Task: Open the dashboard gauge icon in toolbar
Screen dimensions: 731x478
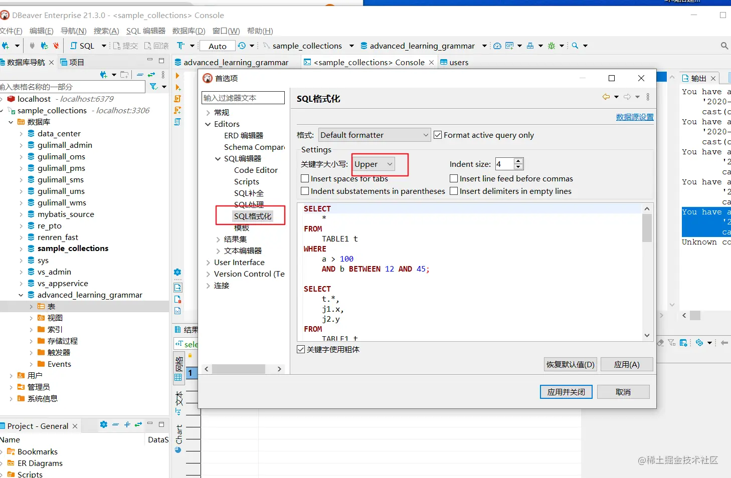Action: click(x=497, y=46)
